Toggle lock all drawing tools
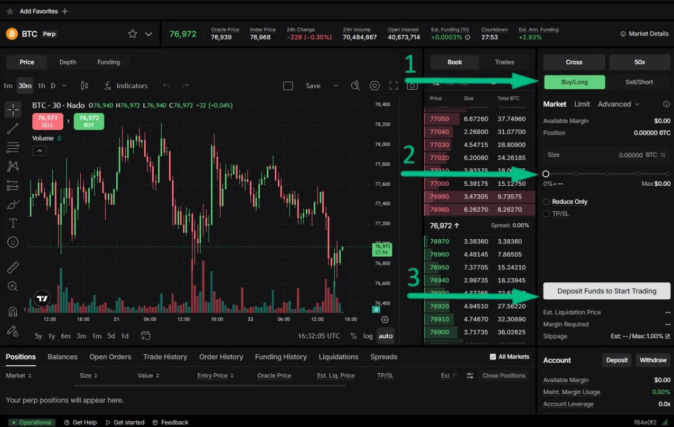This screenshot has width=674, height=427. pos(13,330)
